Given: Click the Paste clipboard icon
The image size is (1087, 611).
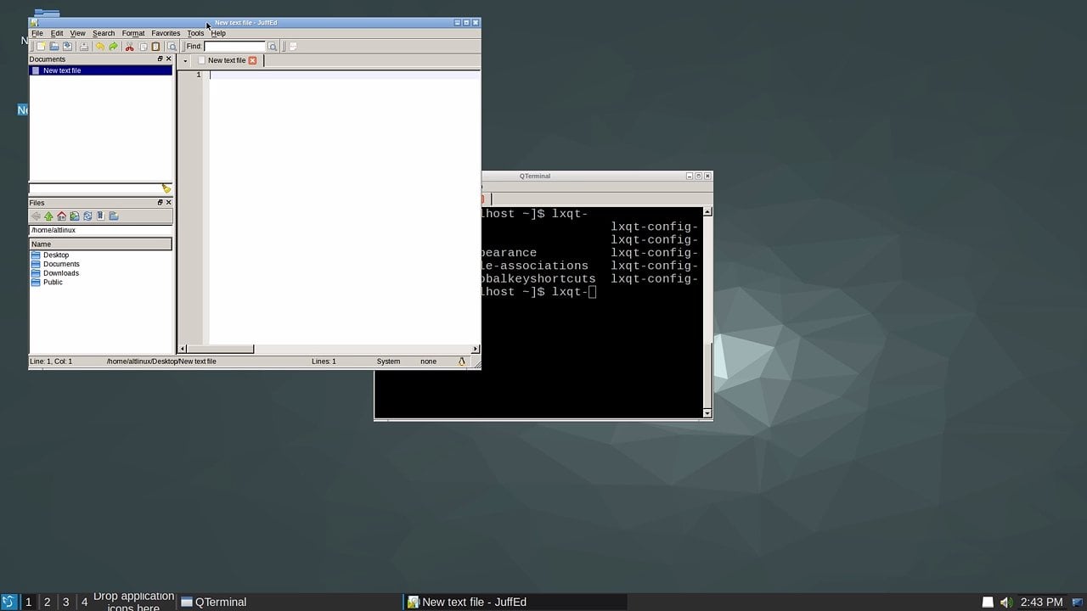Looking at the screenshot, I should point(155,47).
